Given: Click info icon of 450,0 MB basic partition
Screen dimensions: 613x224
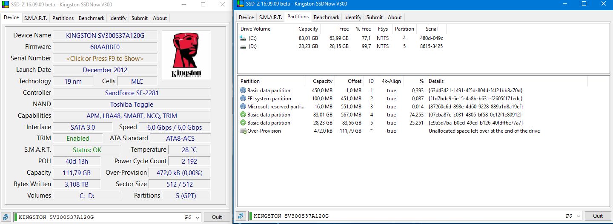Looking at the screenshot, I should [x=243, y=91].
